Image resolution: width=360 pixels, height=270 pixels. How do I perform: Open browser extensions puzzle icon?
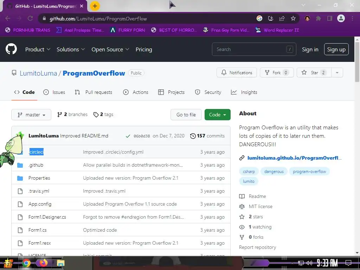[x=319, y=18]
